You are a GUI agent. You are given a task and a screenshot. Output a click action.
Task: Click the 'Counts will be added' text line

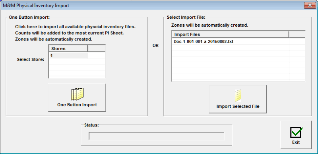(x=69, y=33)
